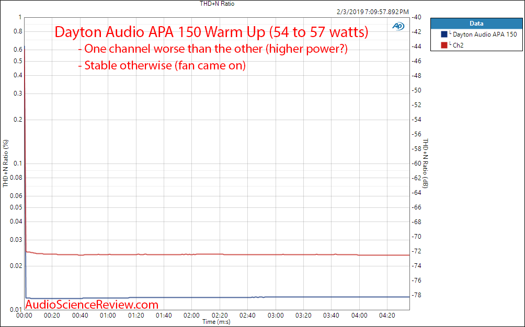
Task: Select the 0.08 percent axis tick
Action: [x=16, y=178]
